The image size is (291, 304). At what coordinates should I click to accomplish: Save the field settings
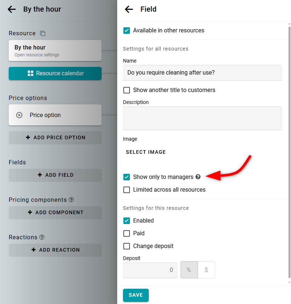click(x=136, y=295)
